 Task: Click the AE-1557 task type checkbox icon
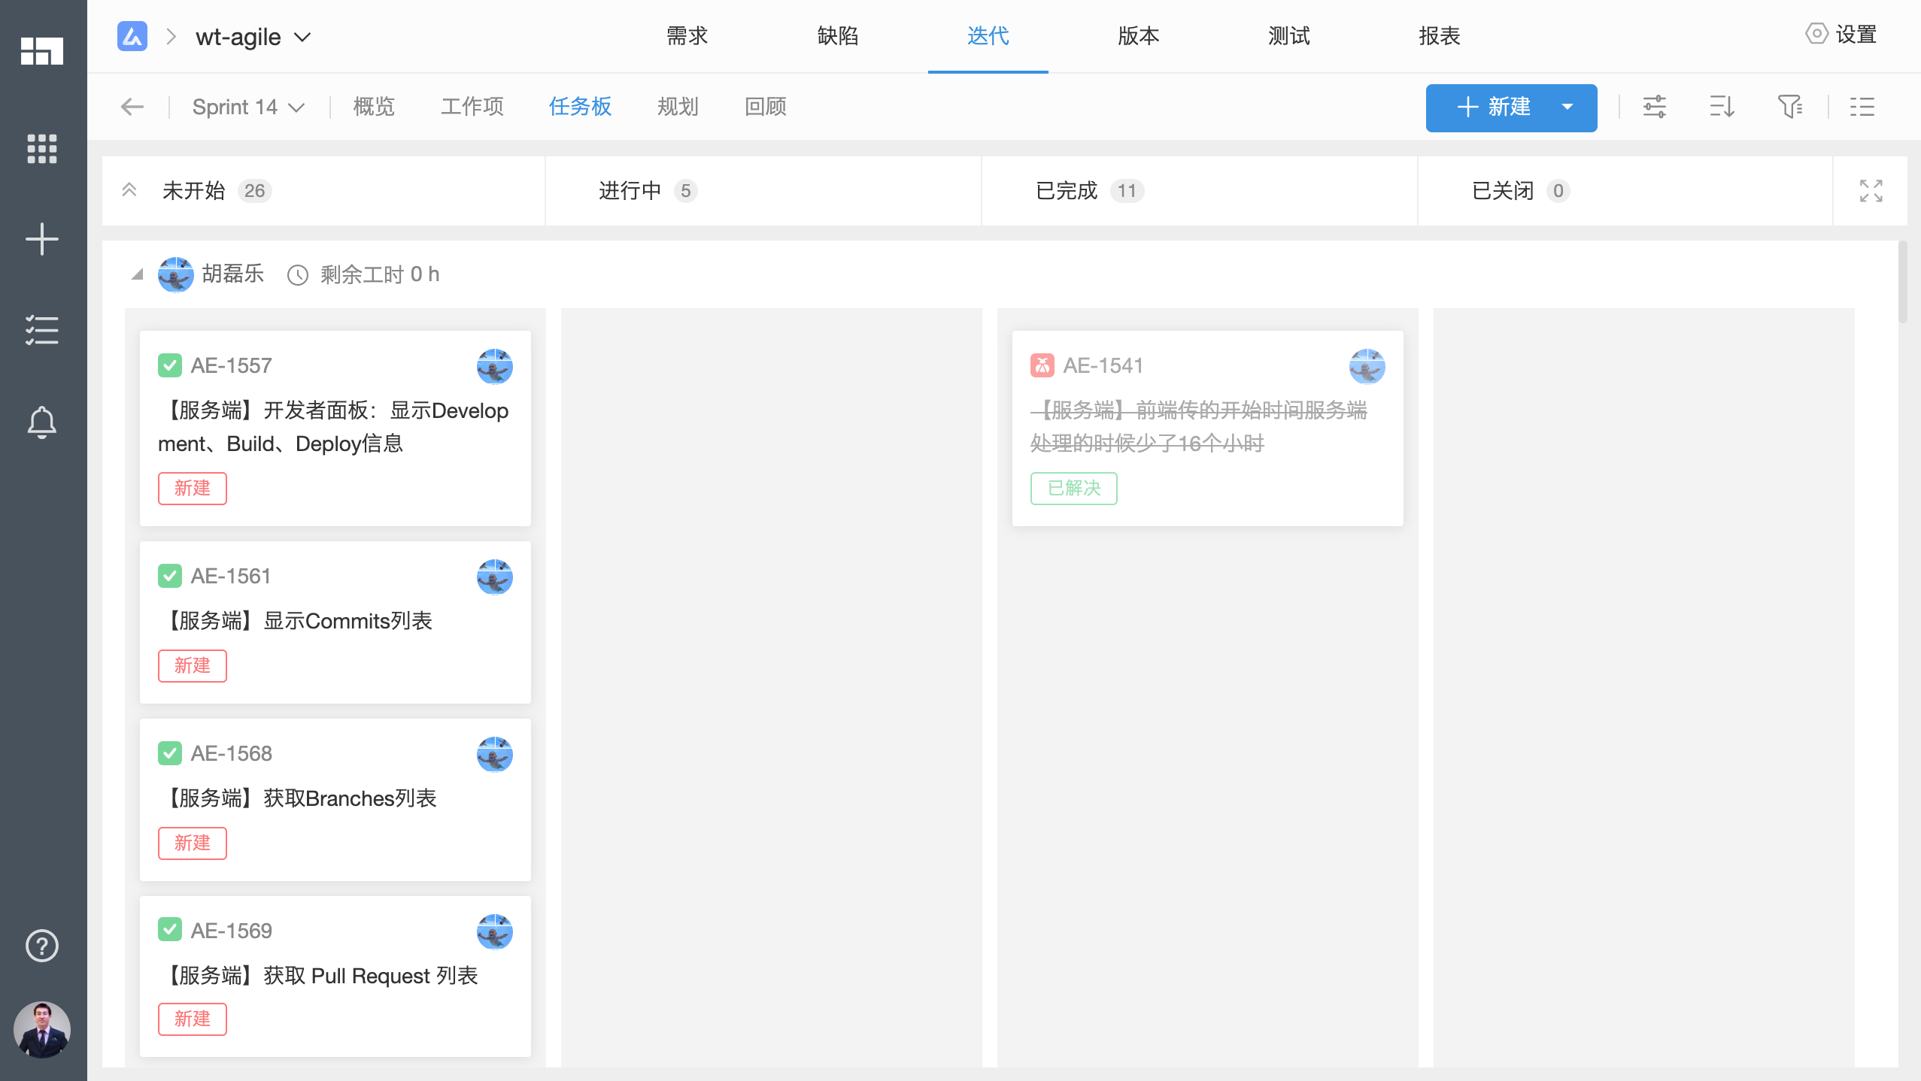[x=170, y=365]
